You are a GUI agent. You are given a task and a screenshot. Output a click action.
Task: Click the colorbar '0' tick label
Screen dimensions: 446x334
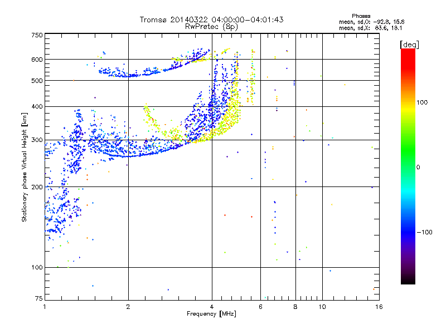click(418, 168)
